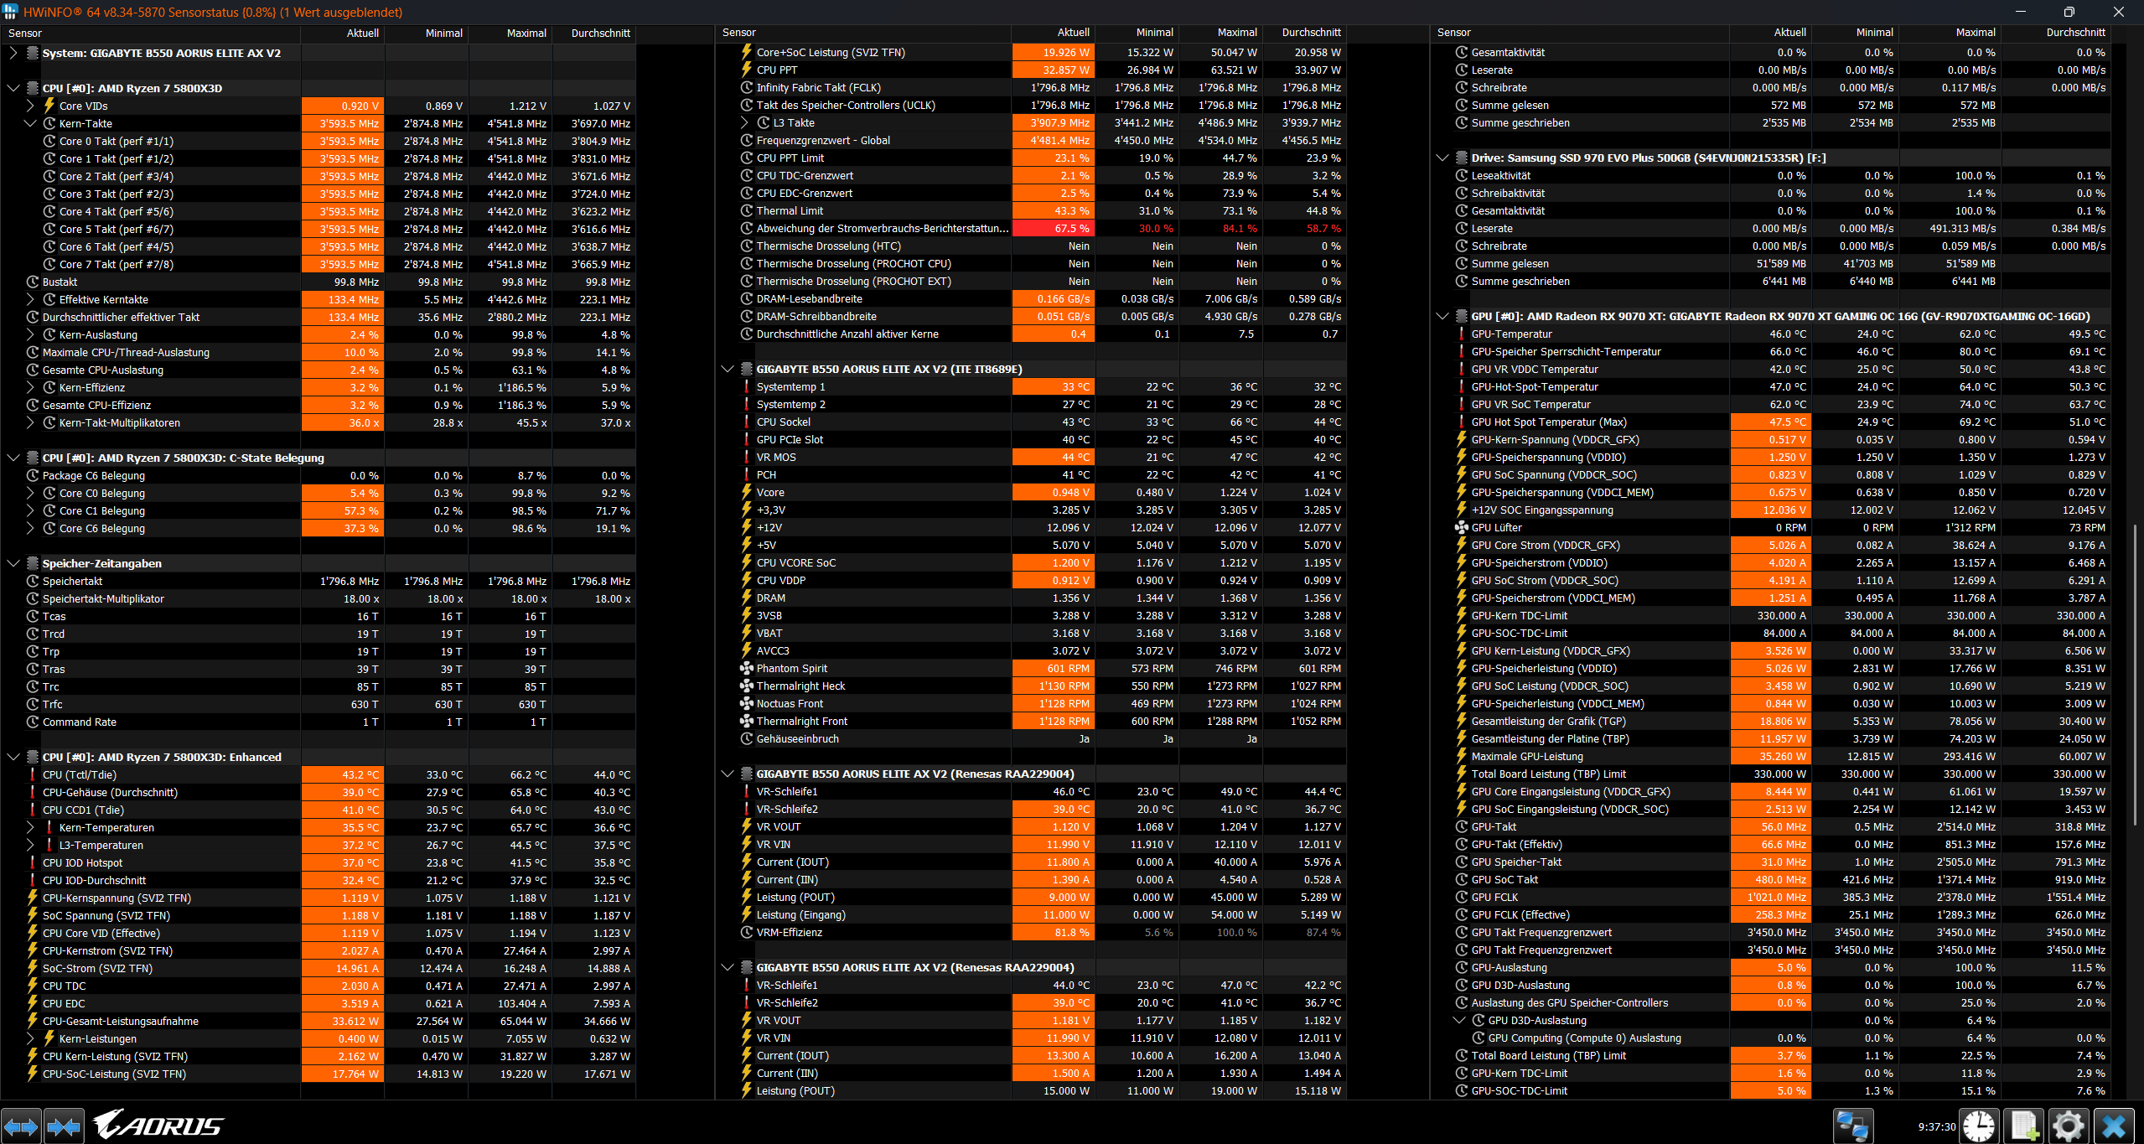Viewport: 2144px width, 1144px height.
Task: Expand the L3 Takte row
Action: pyautogui.click(x=744, y=122)
